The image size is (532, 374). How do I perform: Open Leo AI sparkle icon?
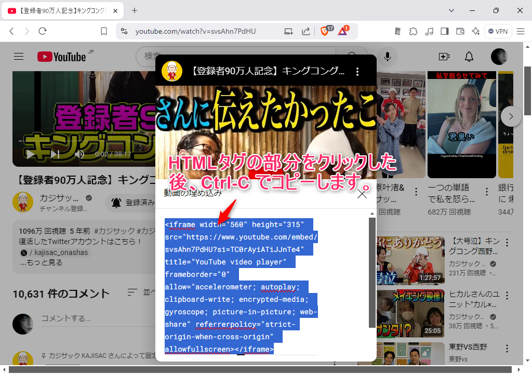pos(476,31)
